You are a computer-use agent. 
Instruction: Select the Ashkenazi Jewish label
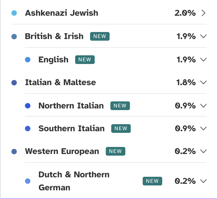[62, 13]
